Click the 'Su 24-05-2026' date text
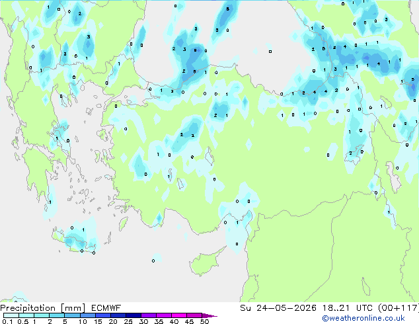 278,308
